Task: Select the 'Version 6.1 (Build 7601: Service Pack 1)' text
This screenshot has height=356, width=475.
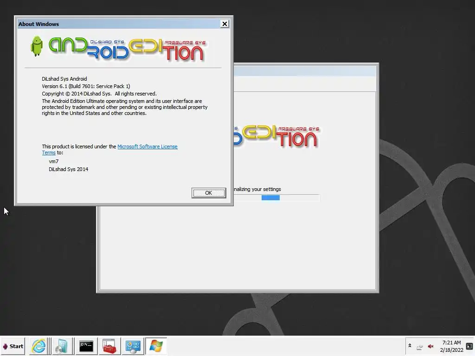Action: tap(86, 86)
